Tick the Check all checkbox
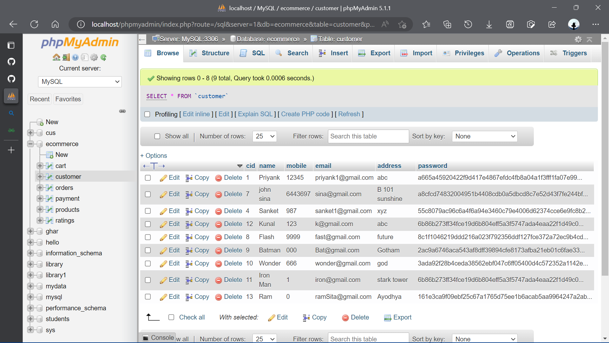 [171, 317]
